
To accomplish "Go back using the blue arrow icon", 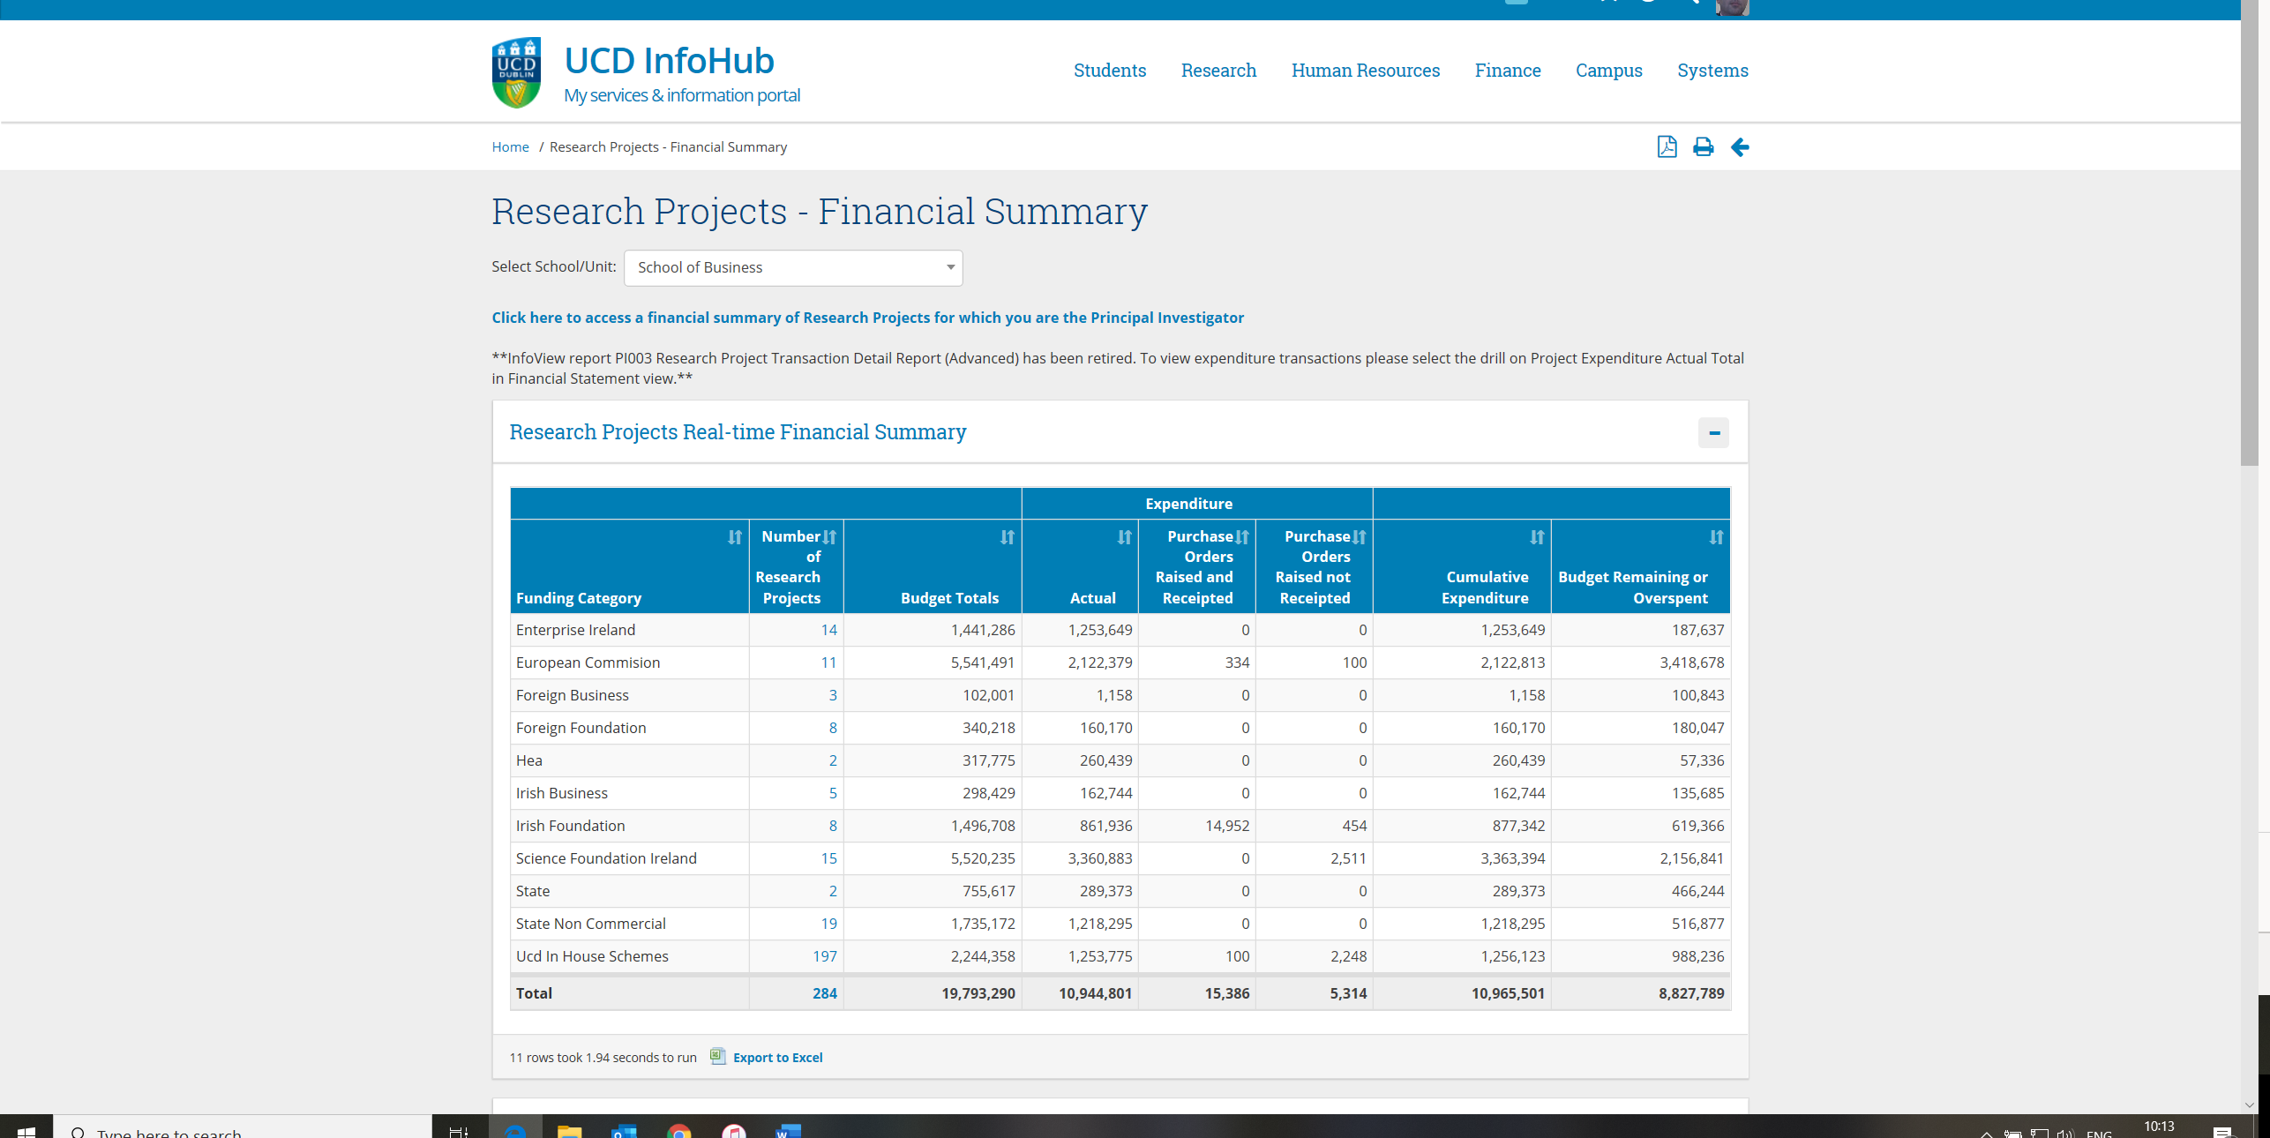I will pos(1740,146).
